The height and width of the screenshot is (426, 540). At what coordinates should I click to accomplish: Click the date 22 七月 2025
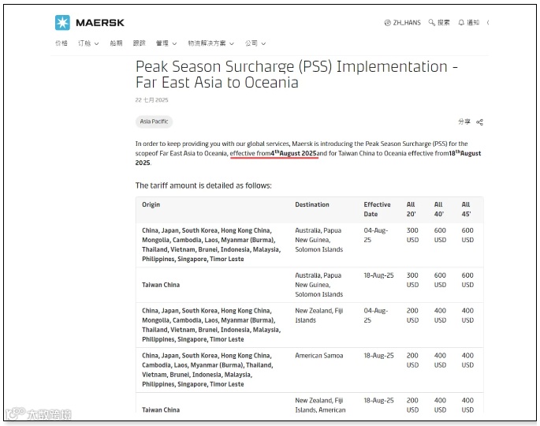[151, 100]
